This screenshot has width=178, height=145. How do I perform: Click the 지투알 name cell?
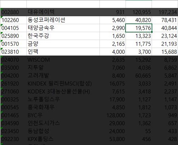click(63, 68)
